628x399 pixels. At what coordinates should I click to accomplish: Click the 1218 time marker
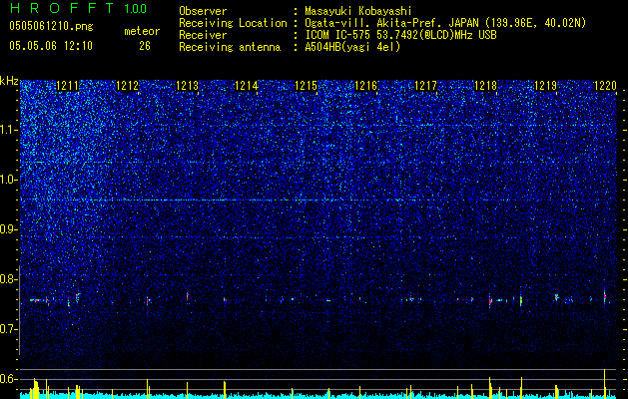click(x=485, y=86)
